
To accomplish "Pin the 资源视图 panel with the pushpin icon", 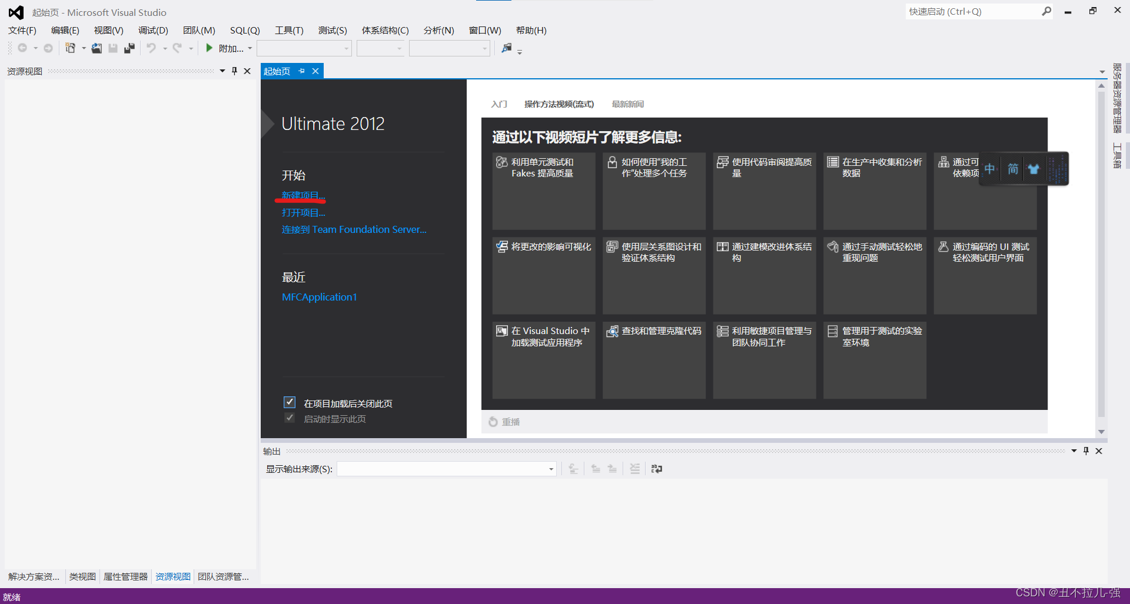I will coord(234,71).
